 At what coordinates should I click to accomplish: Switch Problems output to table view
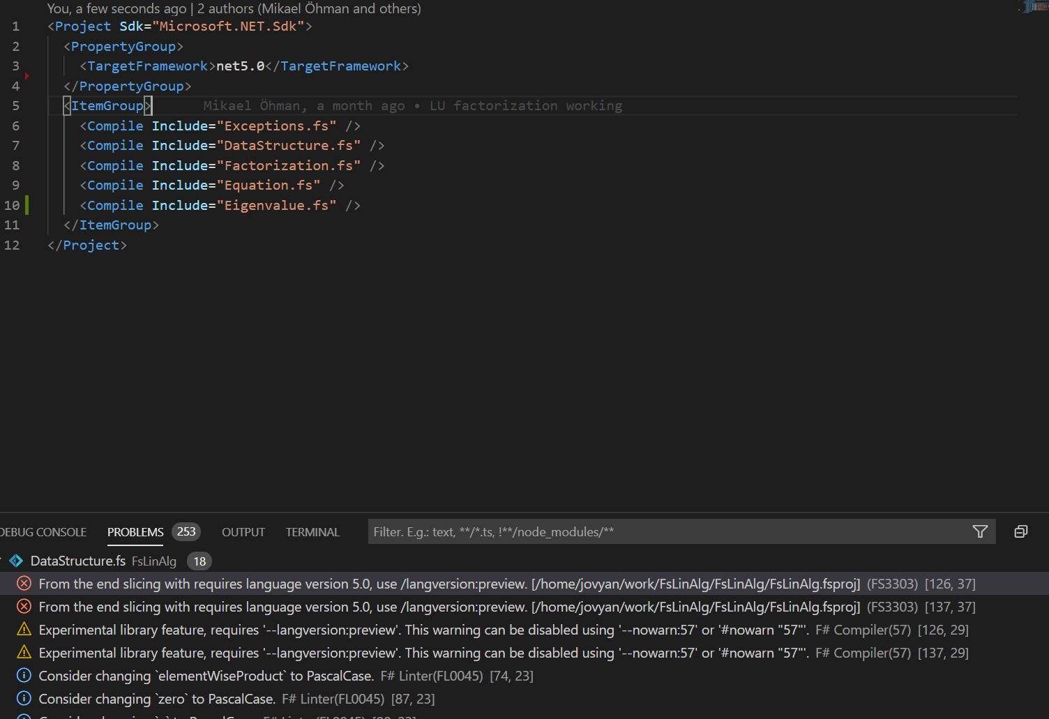(1020, 531)
